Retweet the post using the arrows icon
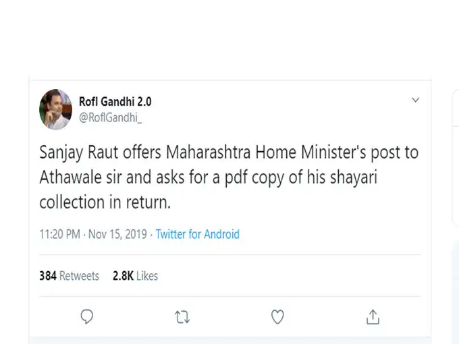 pyautogui.click(x=182, y=316)
